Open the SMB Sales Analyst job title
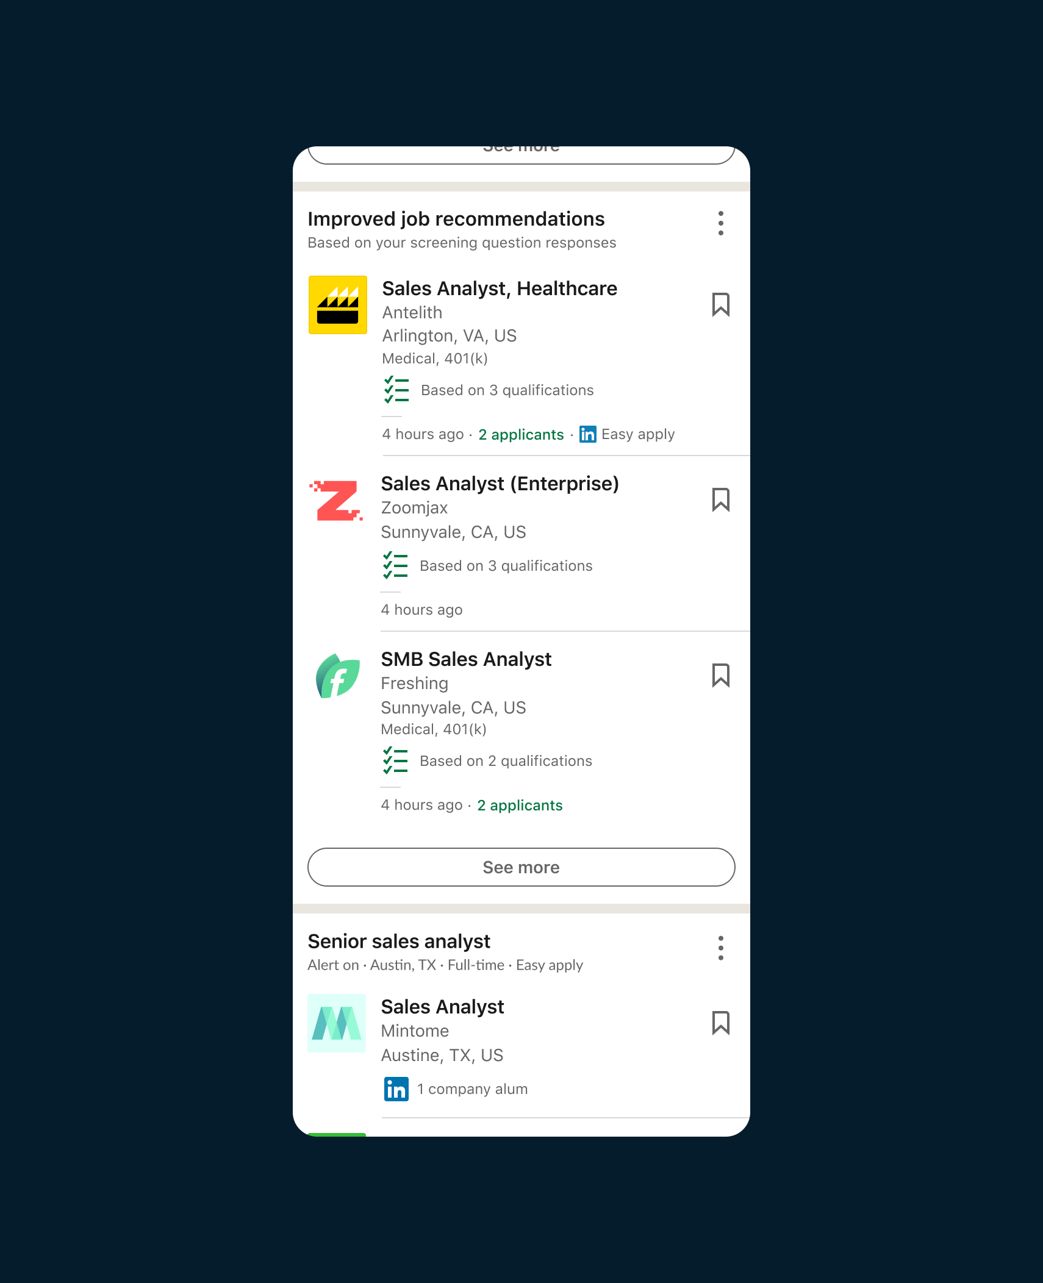The width and height of the screenshot is (1043, 1283). 466,659
